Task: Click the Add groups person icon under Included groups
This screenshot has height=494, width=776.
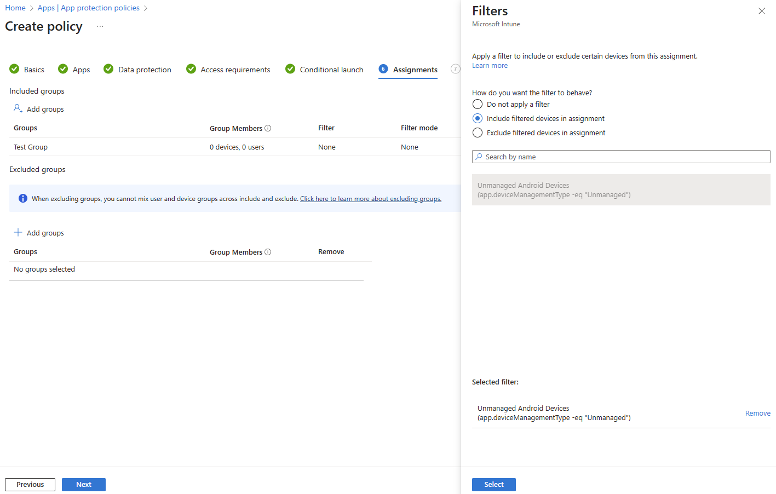Action: [18, 109]
